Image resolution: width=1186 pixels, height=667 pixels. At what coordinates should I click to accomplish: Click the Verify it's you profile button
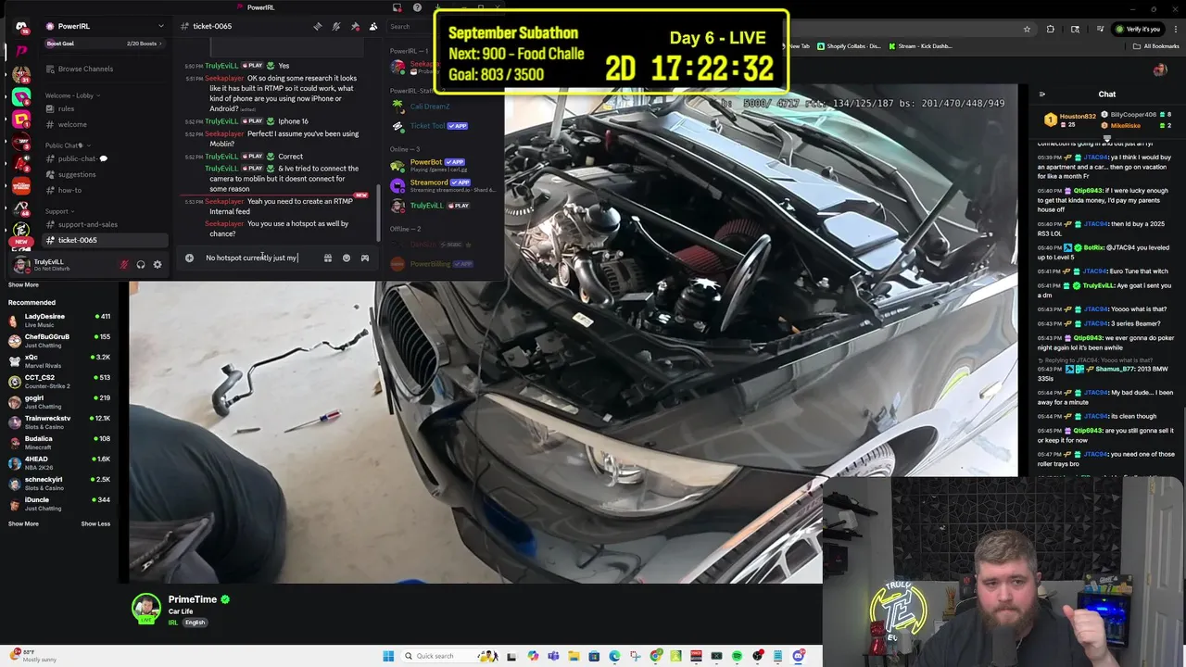pyautogui.click(x=1136, y=29)
